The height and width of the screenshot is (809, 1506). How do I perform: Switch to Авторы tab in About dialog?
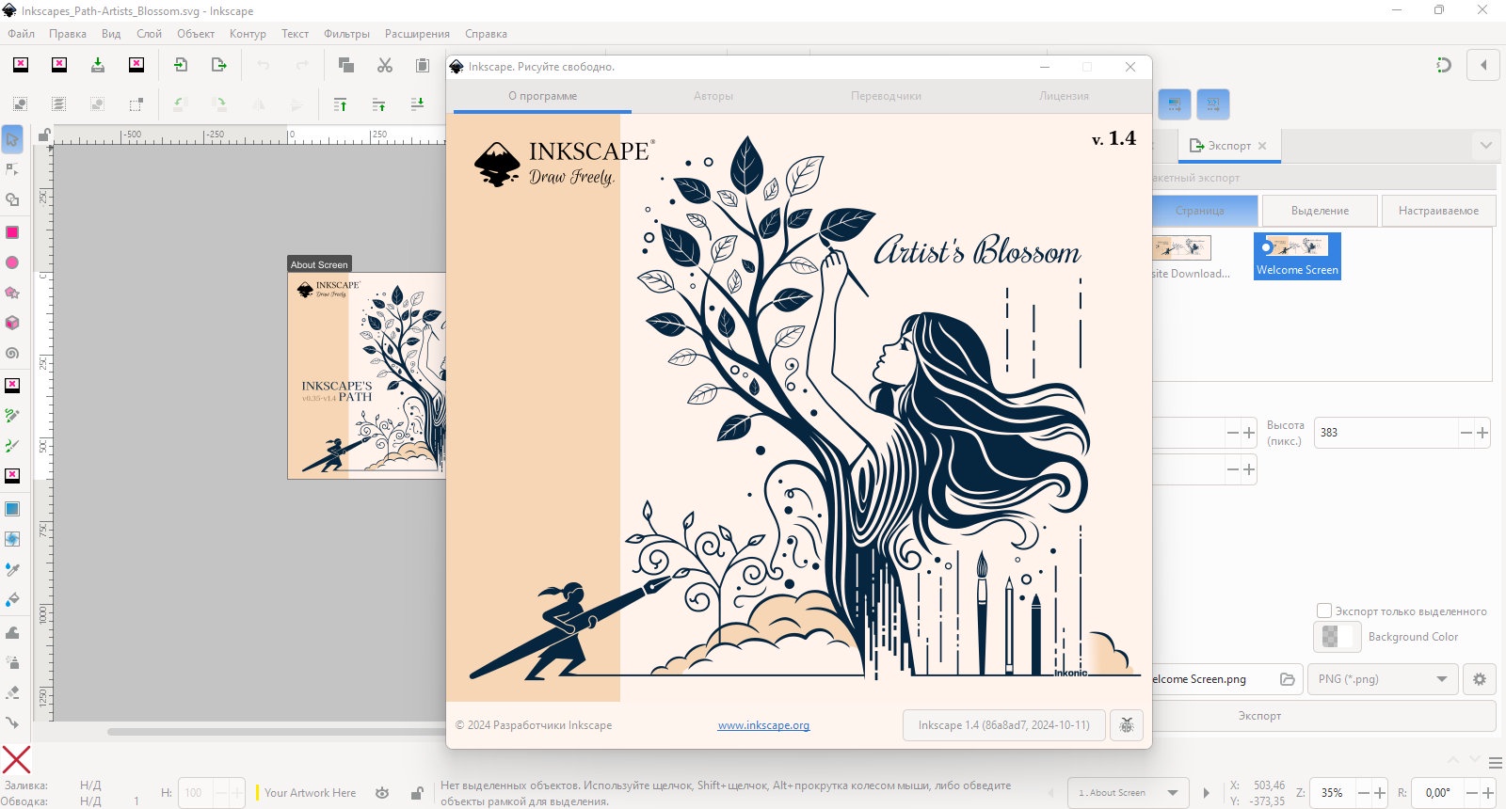tap(713, 96)
